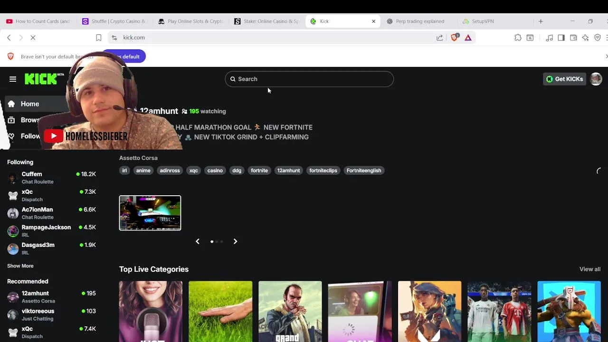608x342 pixels.
Task: Open Dasgasd3m in Following list
Action: tap(51, 248)
